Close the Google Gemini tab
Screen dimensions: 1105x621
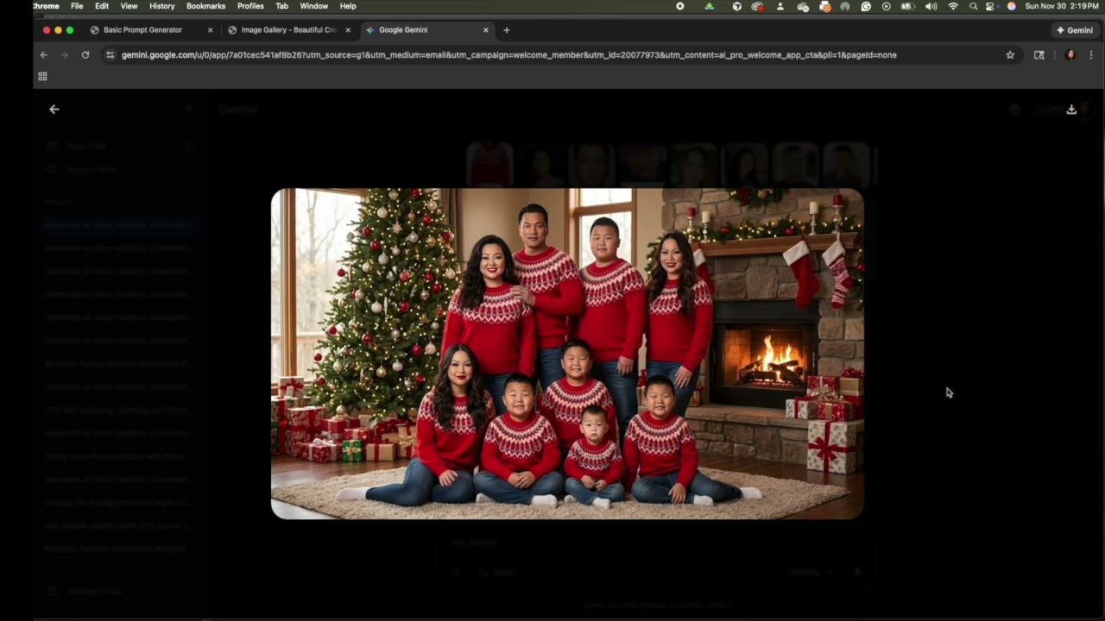coord(486,30)
